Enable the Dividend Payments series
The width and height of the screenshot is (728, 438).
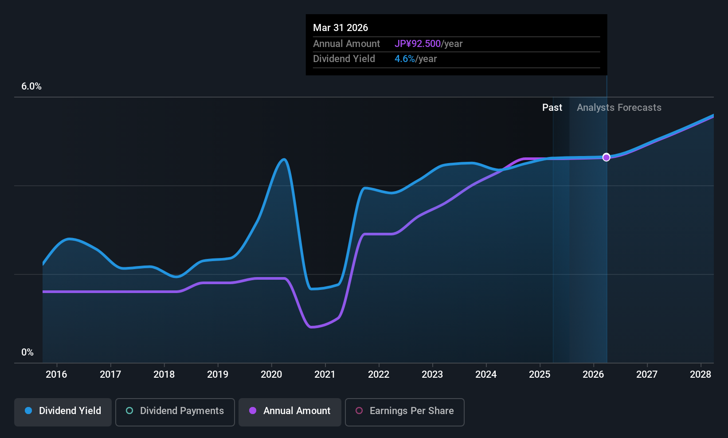pos(175,412)
